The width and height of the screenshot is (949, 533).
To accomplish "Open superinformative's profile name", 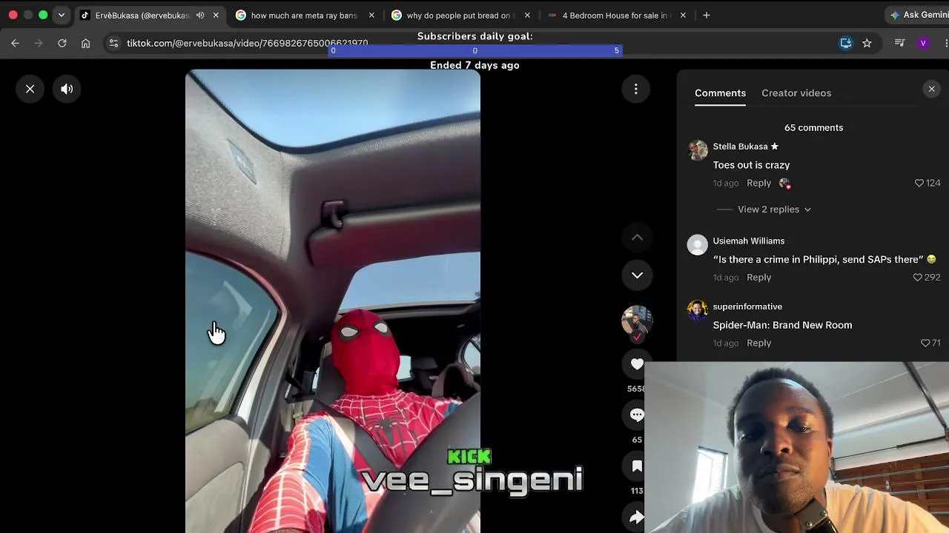I will (x=747, y=306).
